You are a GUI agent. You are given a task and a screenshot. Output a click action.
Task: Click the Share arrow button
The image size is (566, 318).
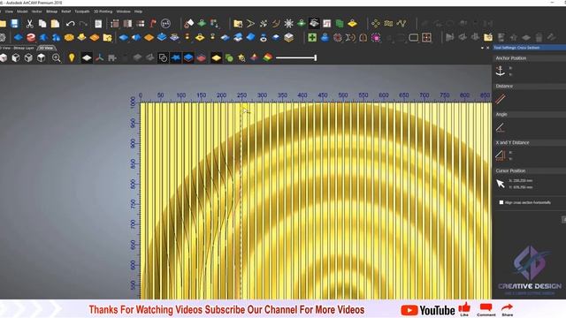coord(507,310)
